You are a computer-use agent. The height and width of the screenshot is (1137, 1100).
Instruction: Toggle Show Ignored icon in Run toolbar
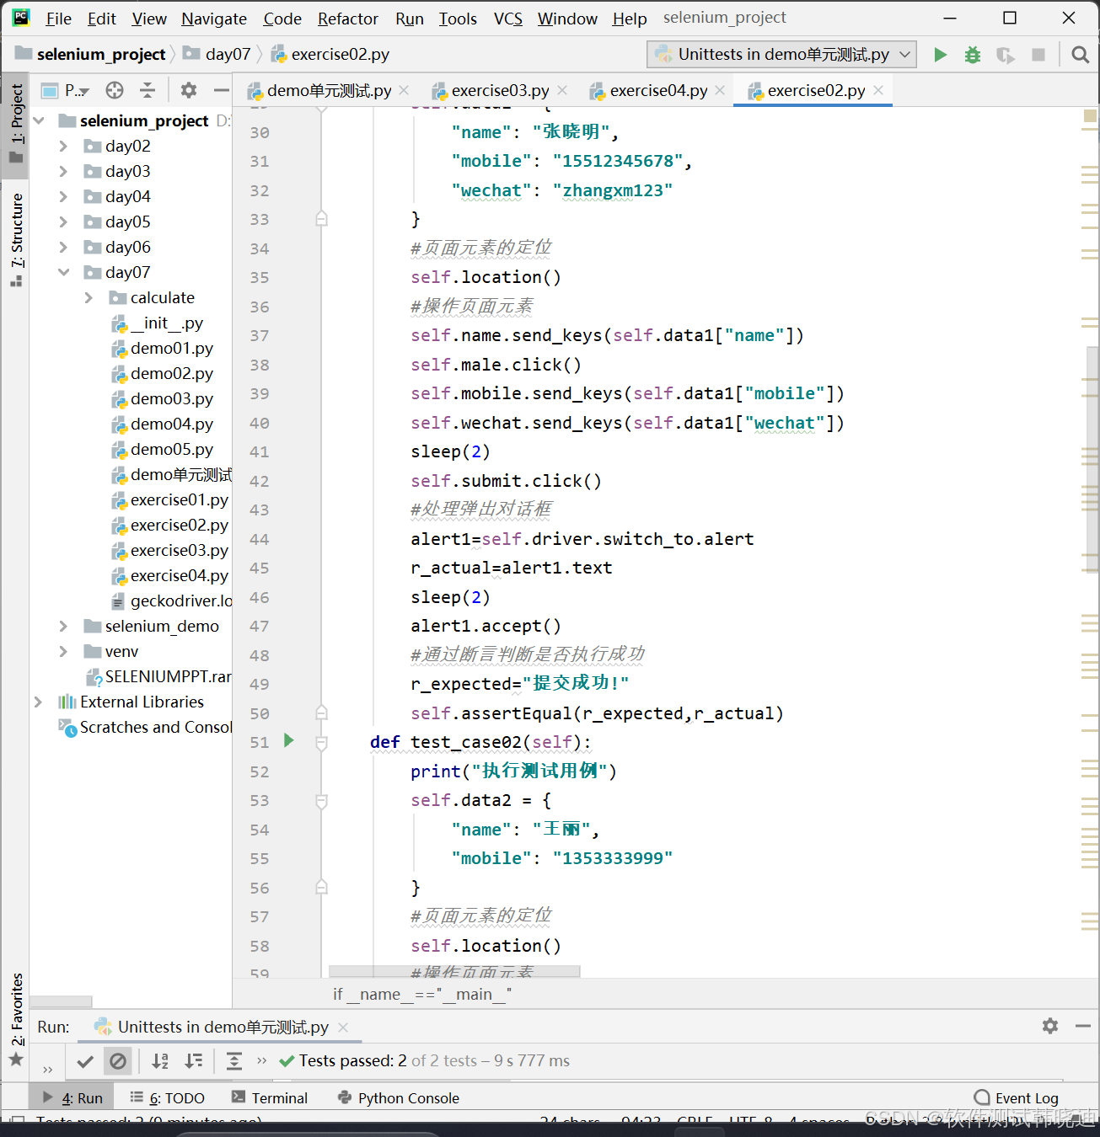pos(118,1061)
